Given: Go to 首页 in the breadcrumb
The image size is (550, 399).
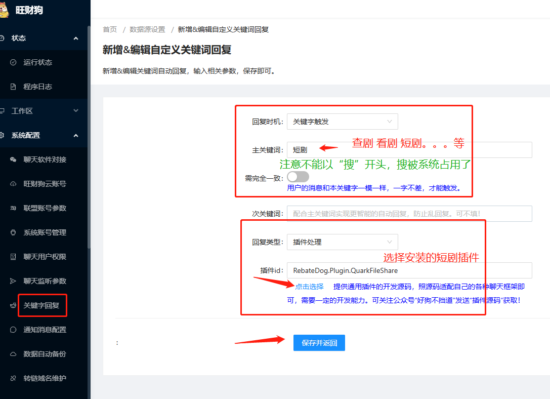Looking at the screenshot, I should [110, 29].
